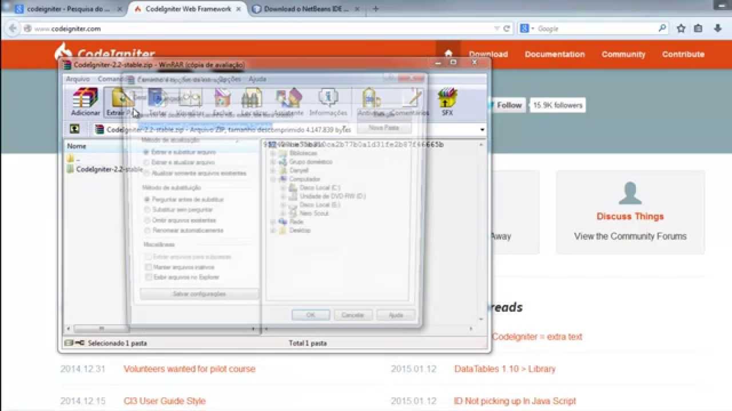This screenshot has width=732, height=411.
Task: Select 'Omitir arquivos existentes' option
Action: click(147, 220)
